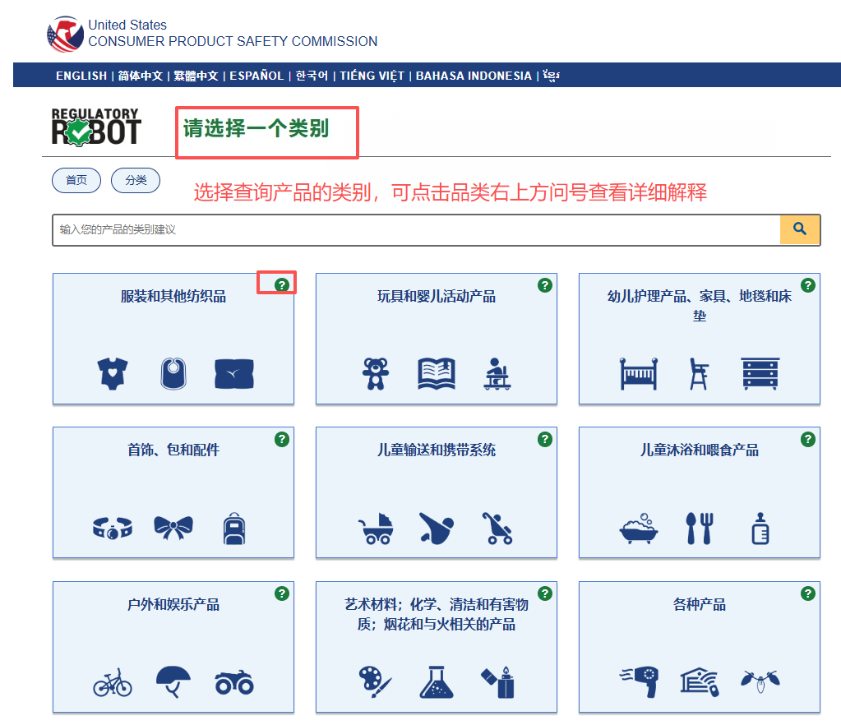Open help for 儿童输送和携带系统 category
Viewport: 841px width, 725px height.
pos(545,439)
